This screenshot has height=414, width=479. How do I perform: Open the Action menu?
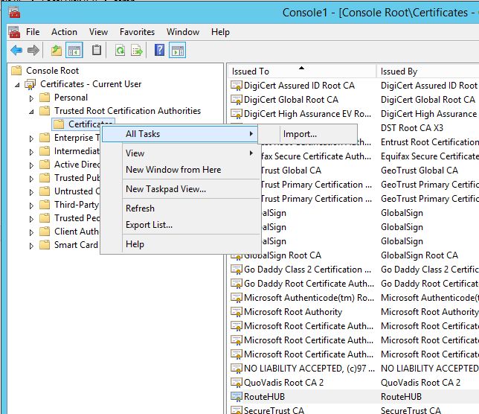coord(64,32)
